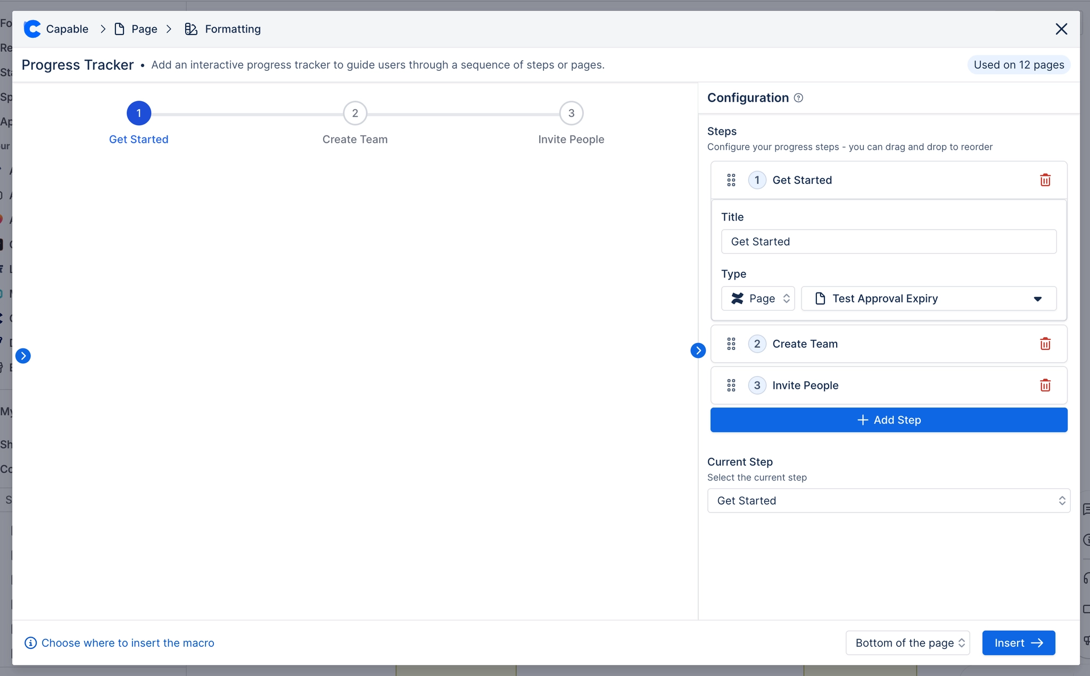
Task: Click the Add Step button
Action: click(888, 420)
